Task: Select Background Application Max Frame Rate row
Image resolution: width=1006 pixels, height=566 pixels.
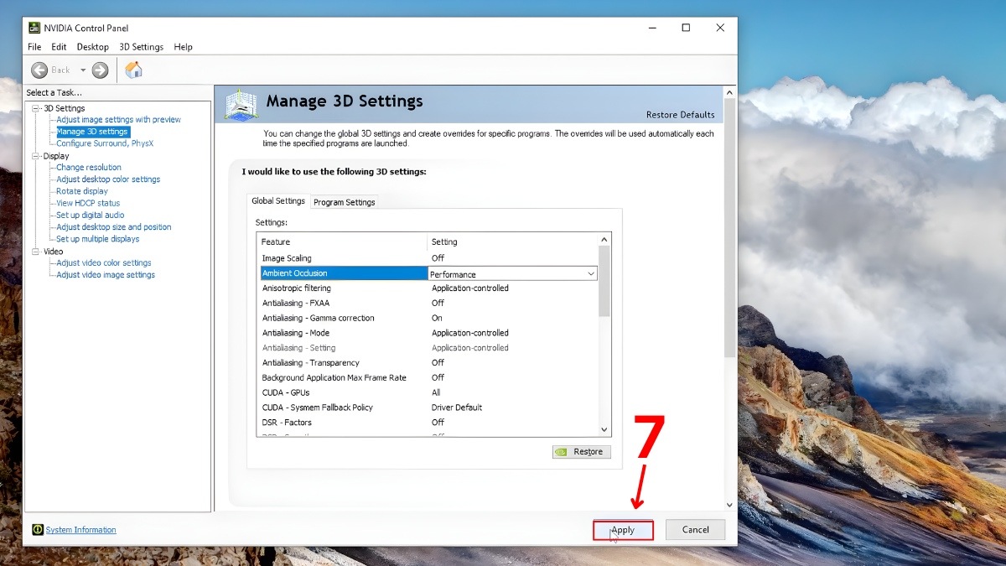Action: pyautogui.click(x=428, y=377)
